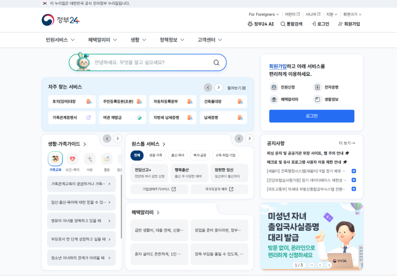Image resolution: width=397 pixels, height=276 pixels.
Task: Open the 지방세 납세증명 service
Action: 173,117
